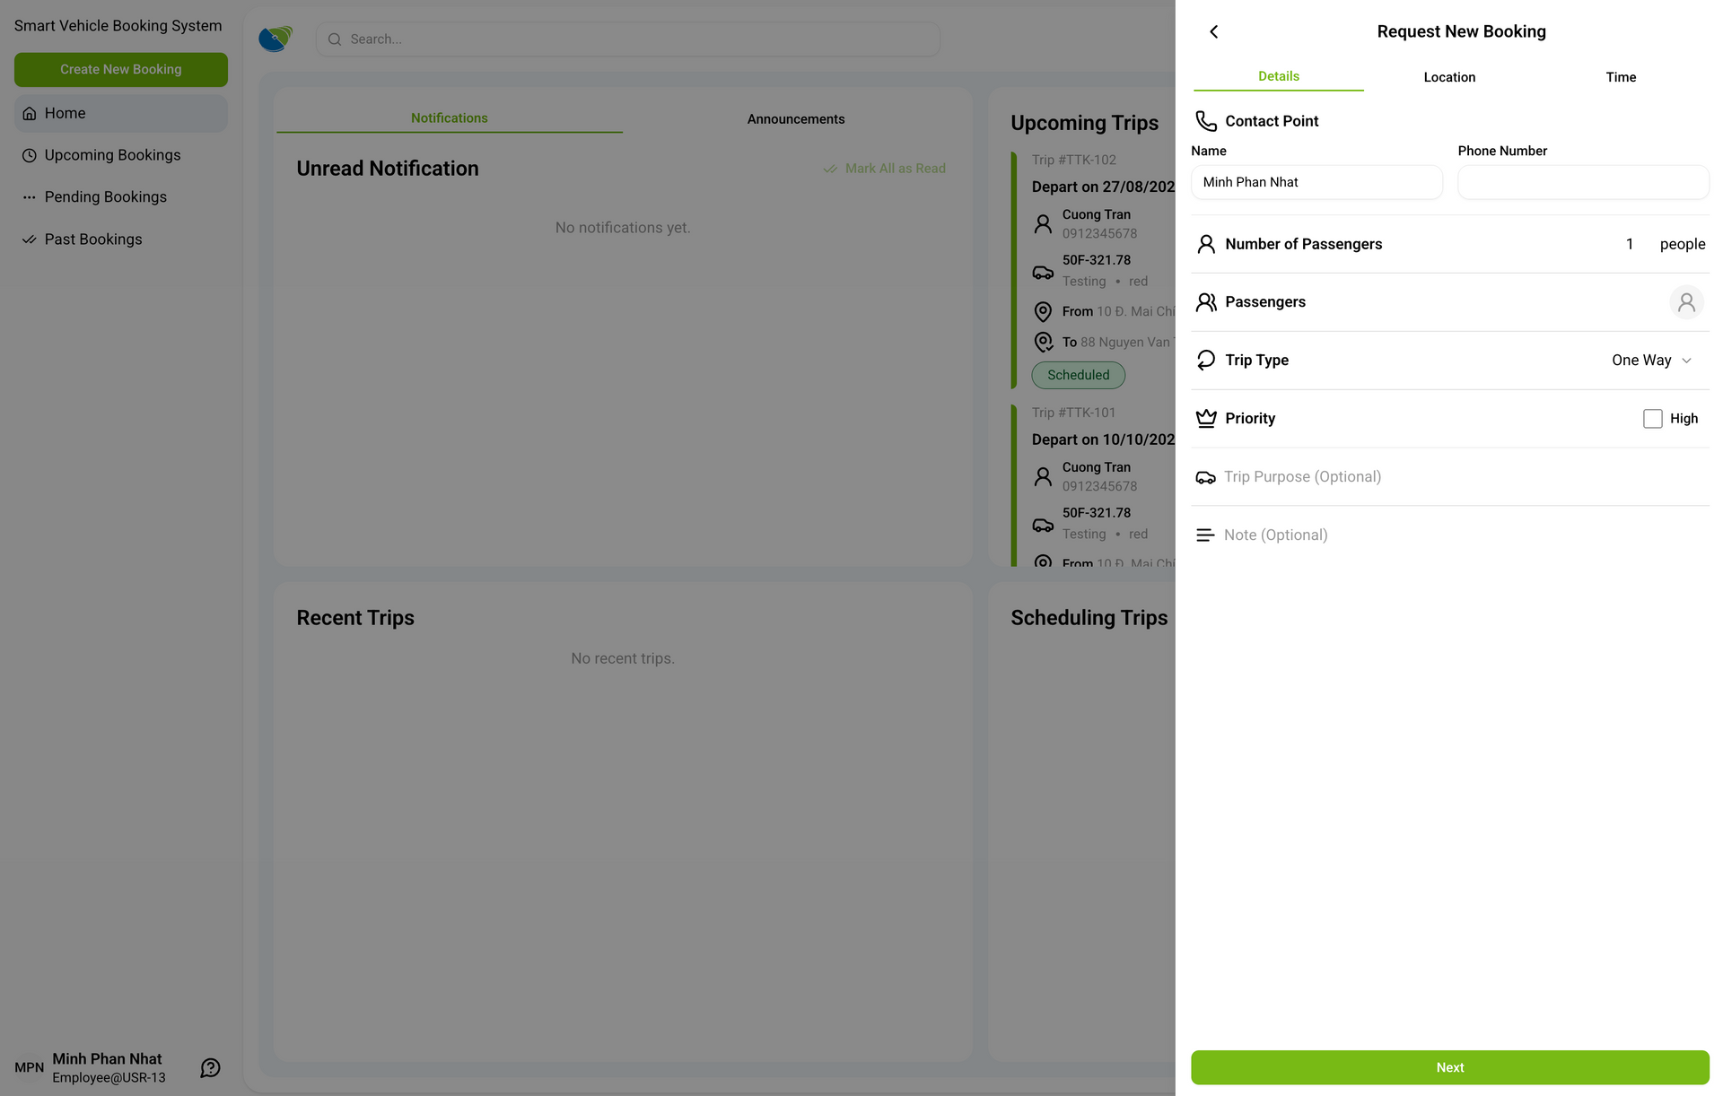Click the chat help icon at bottom left
Image resolution: width=1723 pixels, height=1096 pixels.
210,1067
